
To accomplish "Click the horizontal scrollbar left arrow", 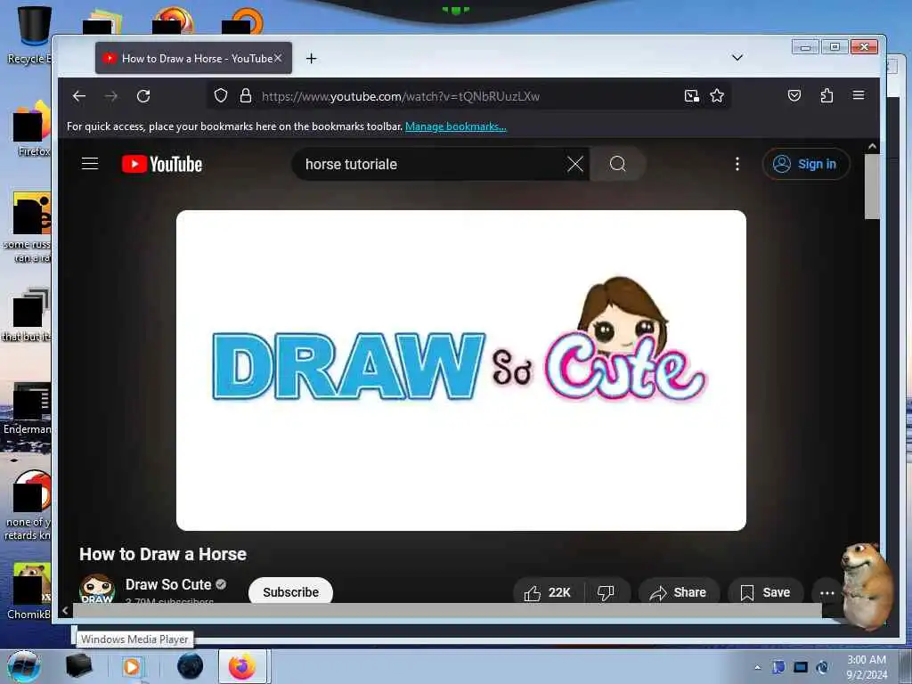I will 66,611.
